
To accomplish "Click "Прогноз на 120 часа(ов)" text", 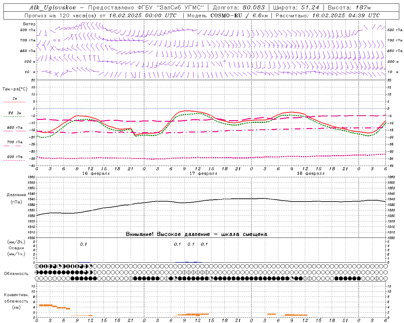I will tap(61, 15).
